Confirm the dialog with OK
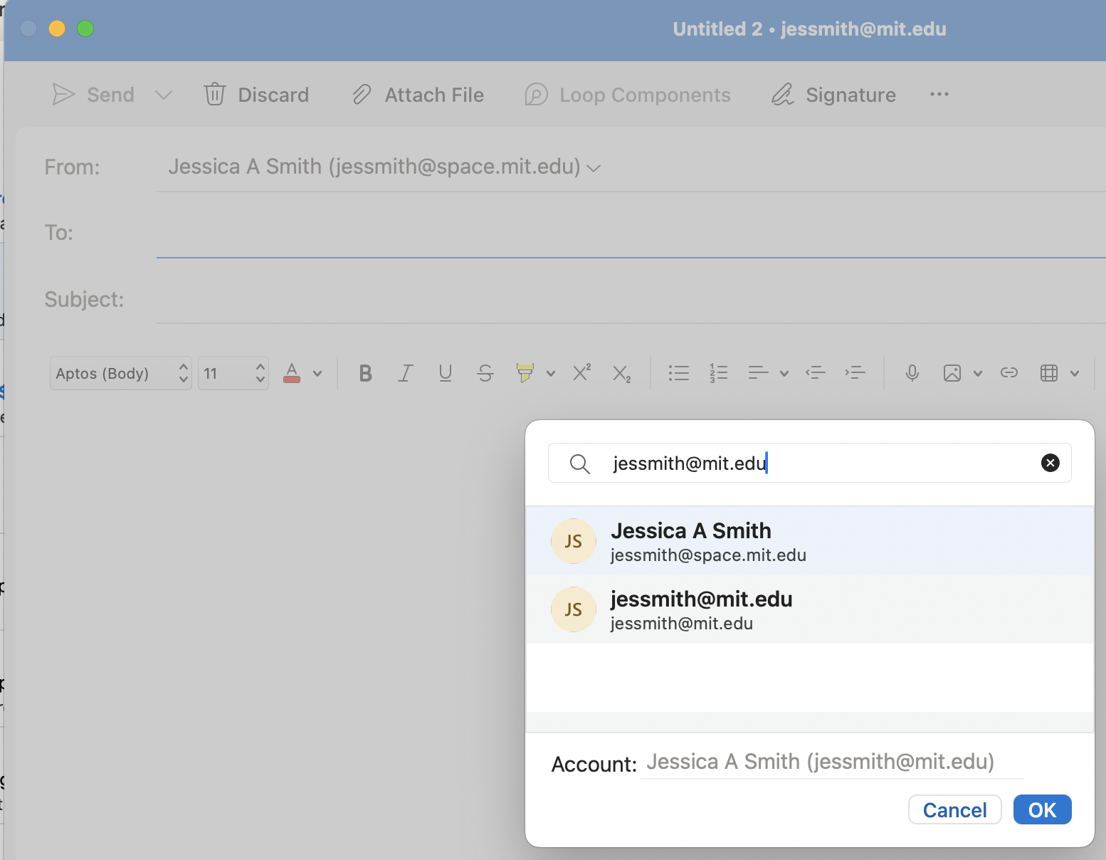Screen dimensions: 1106x860 point(1043,810)
